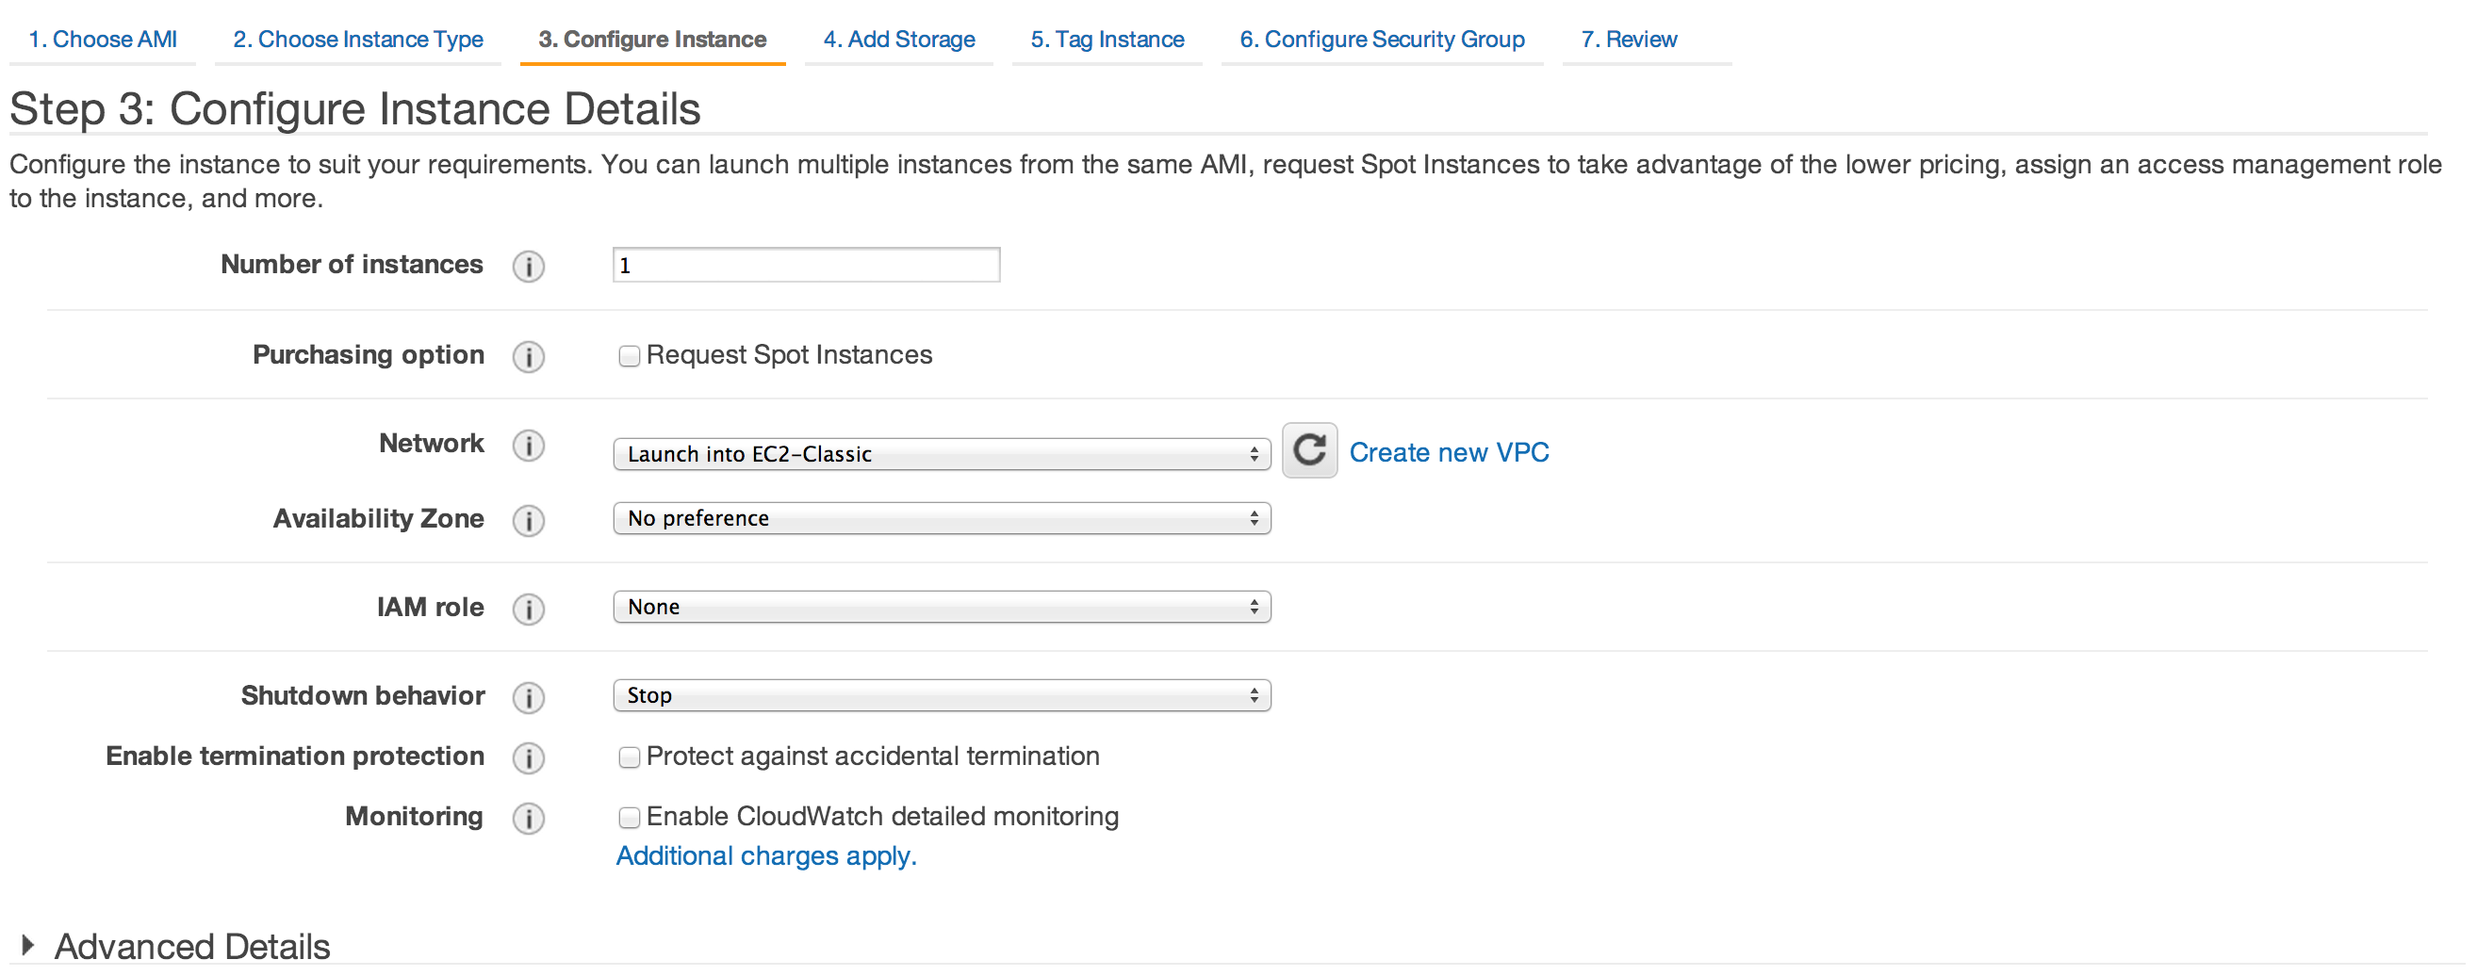2477x976 pixels.
Task: Enable the Request Spot Instances checkbox
Action: point(629,356)
